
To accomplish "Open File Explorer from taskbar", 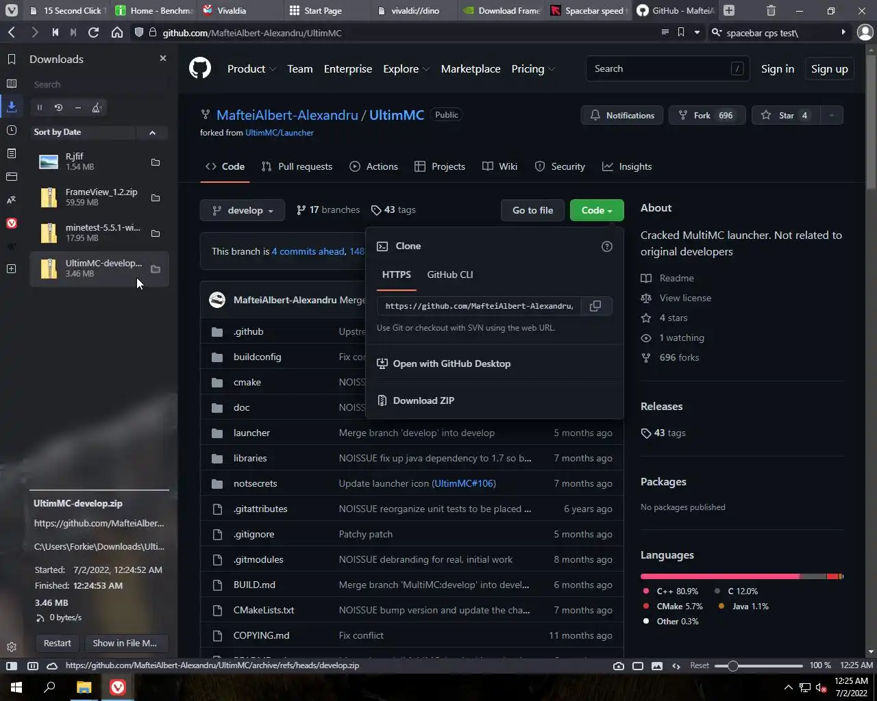I will [84, 687].
